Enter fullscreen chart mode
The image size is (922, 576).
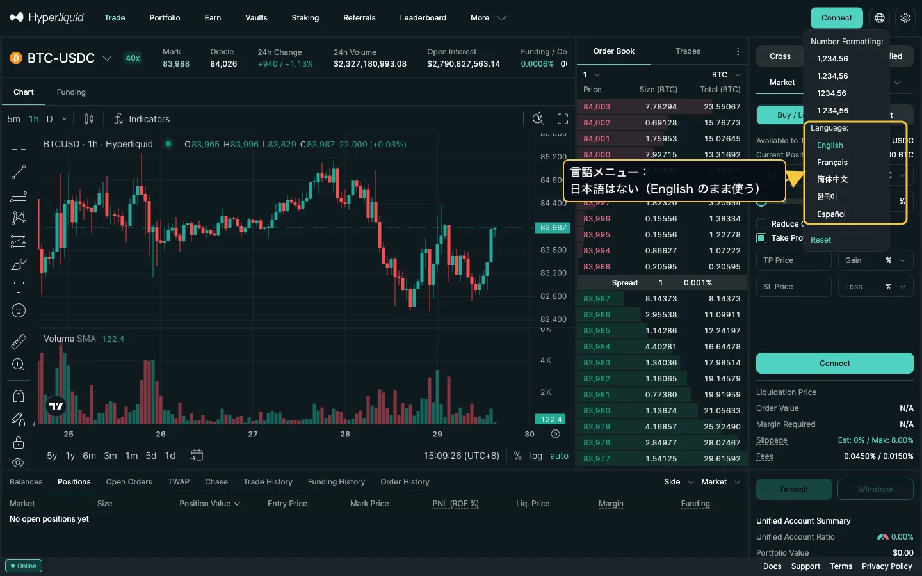coord(563,118)
